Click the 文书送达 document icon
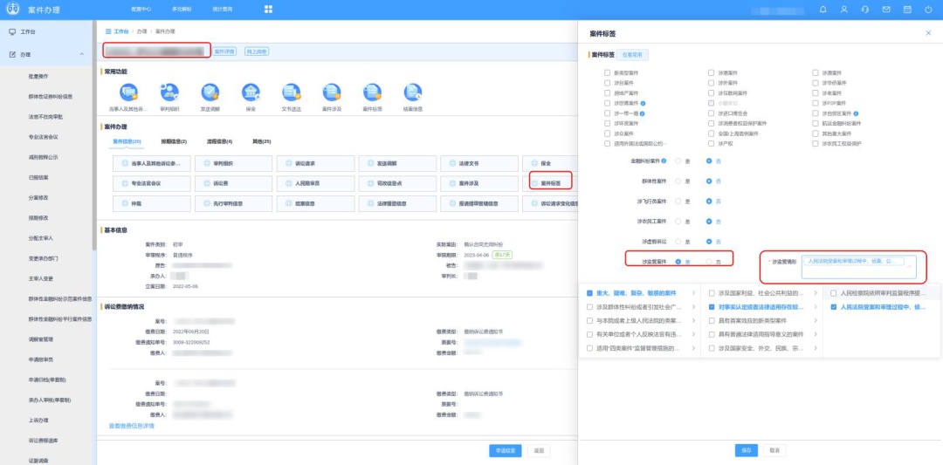943x465 pixels. (x=291, y=92)
